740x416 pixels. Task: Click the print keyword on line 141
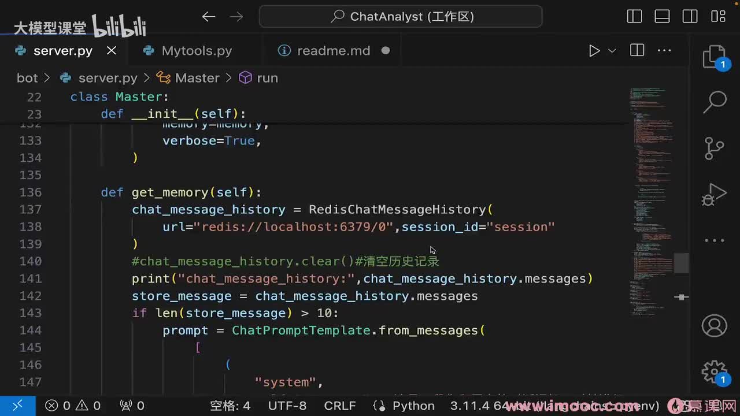pos(151,279)
